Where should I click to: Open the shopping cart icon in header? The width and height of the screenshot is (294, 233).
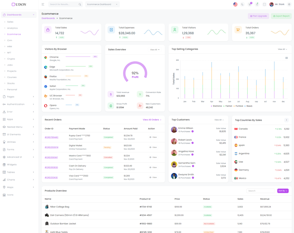[x=250, y=4]
